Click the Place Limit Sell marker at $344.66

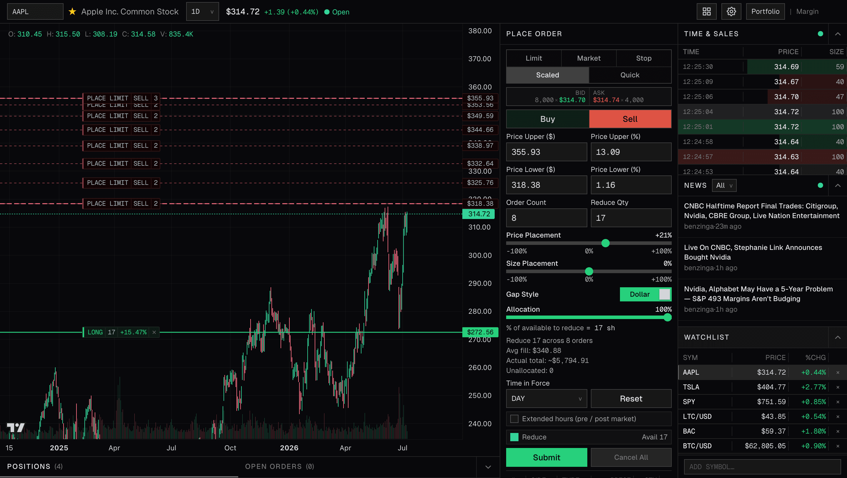click(121, 130)
